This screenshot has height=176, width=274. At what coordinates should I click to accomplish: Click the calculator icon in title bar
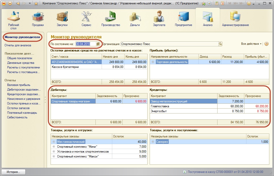tap(216, 4)
